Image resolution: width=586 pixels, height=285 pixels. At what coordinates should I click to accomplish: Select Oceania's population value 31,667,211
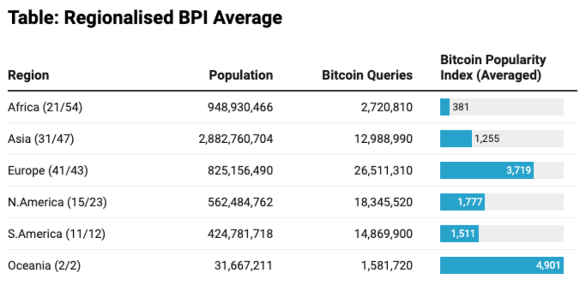pyautogui.click(x=243, y=266)
